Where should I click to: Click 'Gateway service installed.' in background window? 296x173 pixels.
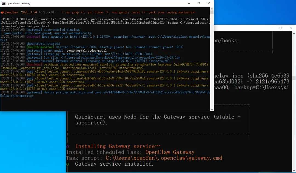[x=114, y=164]
